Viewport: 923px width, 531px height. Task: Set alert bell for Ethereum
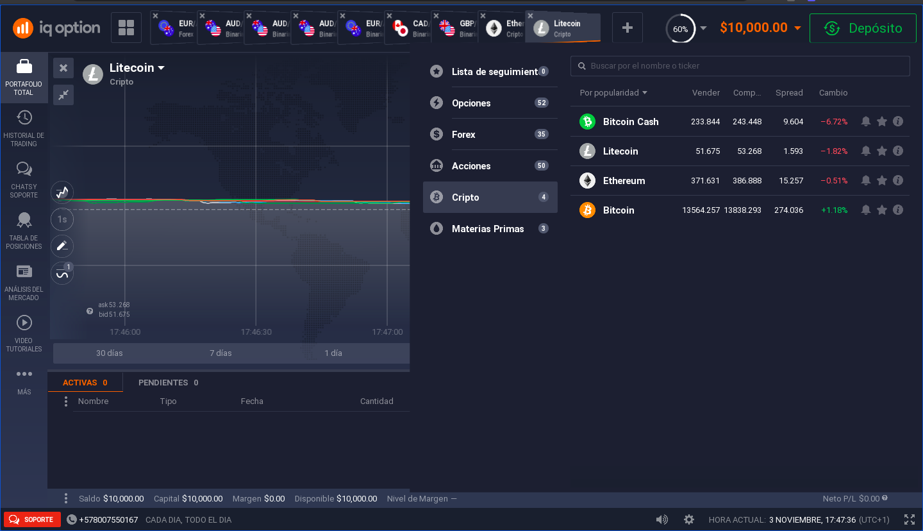pyautogui.click(x=866, y=180)
